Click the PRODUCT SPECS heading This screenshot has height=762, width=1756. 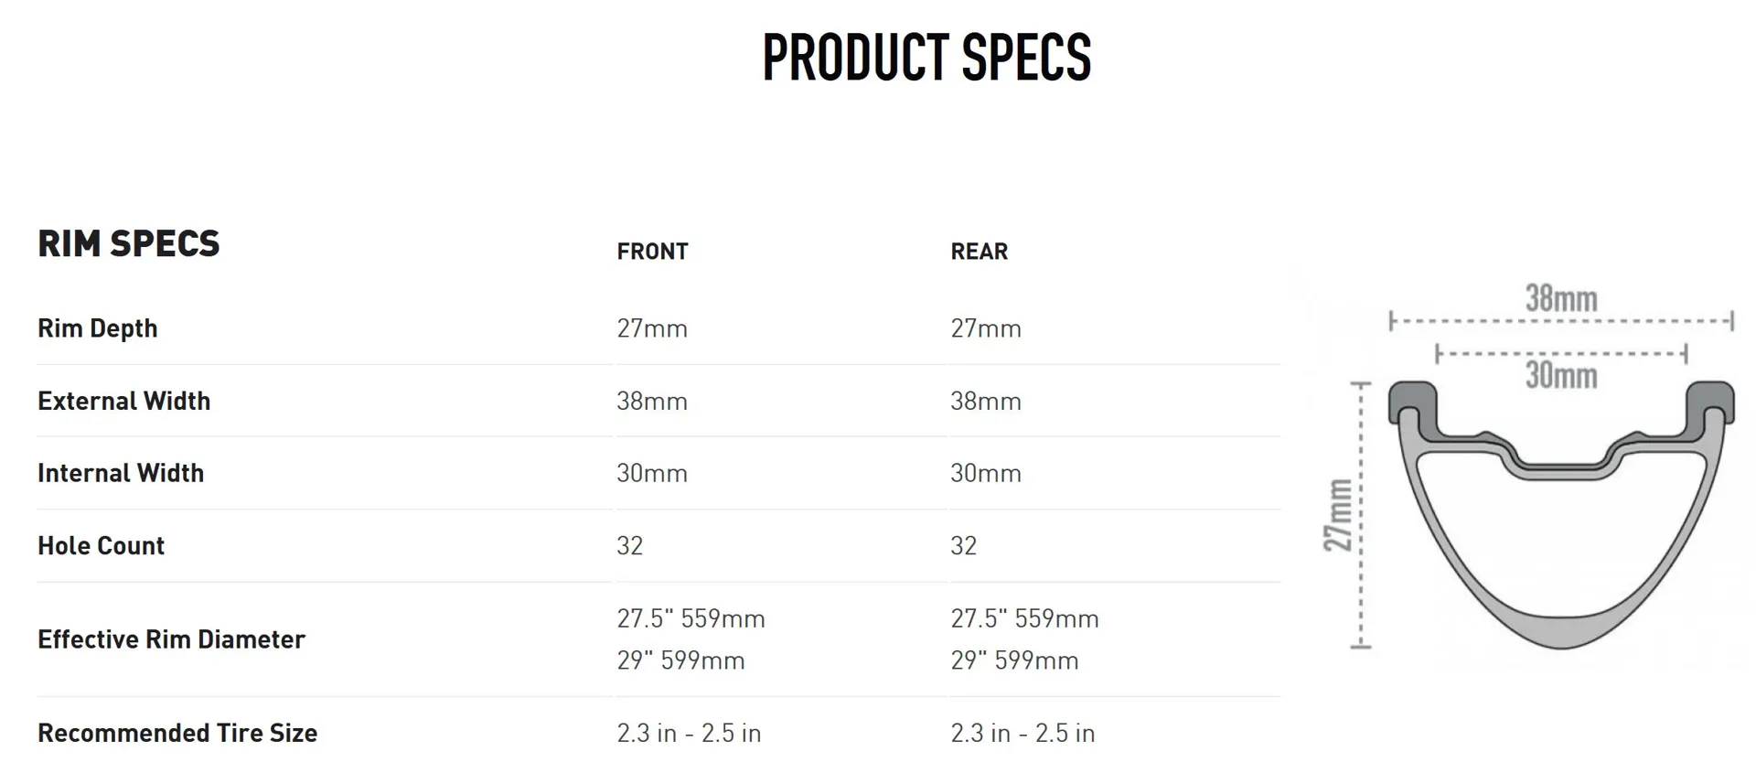coord(926,58)
